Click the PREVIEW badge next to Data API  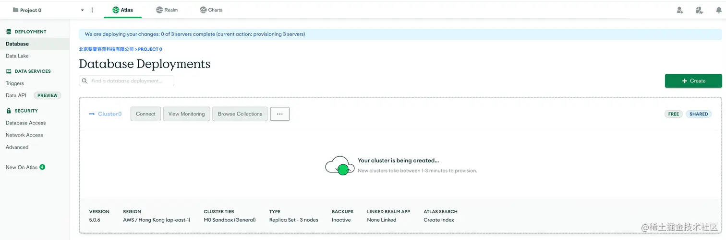[48, 95]
